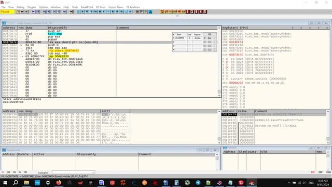Select the EIP register value 0087947E

(236, 55)
